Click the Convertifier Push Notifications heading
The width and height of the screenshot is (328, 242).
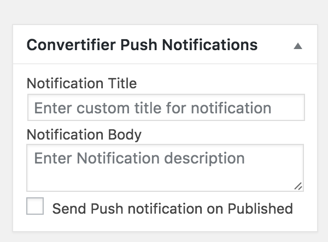click(x=142, y=45)
